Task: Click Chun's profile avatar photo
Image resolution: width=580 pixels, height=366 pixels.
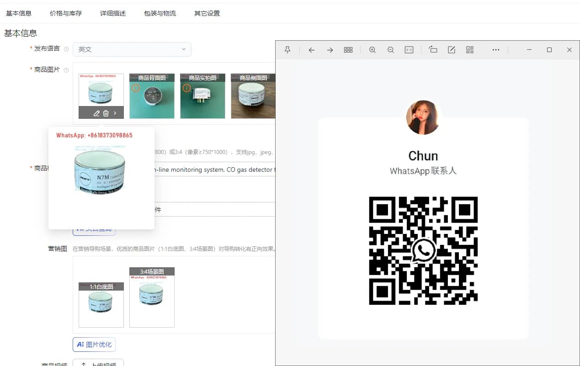Action: pyautogui.click(x=423, y=117)
